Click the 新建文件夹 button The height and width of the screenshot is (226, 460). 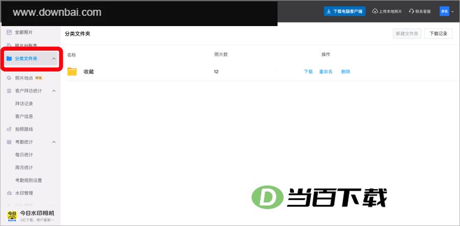click(x=407, y=34)
